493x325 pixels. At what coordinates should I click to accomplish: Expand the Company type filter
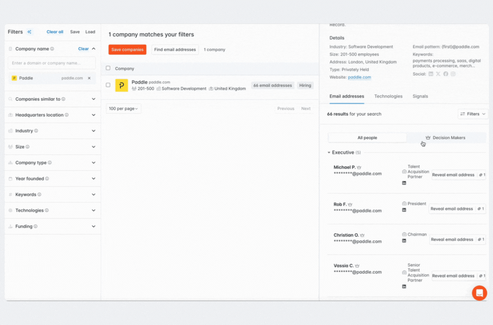(x=94, y=162)
